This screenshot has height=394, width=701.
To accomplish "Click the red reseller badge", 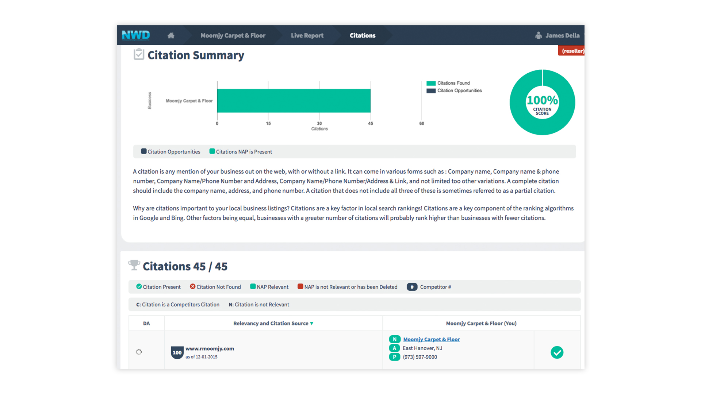I will pyautogui.click(x=571, y=51).
